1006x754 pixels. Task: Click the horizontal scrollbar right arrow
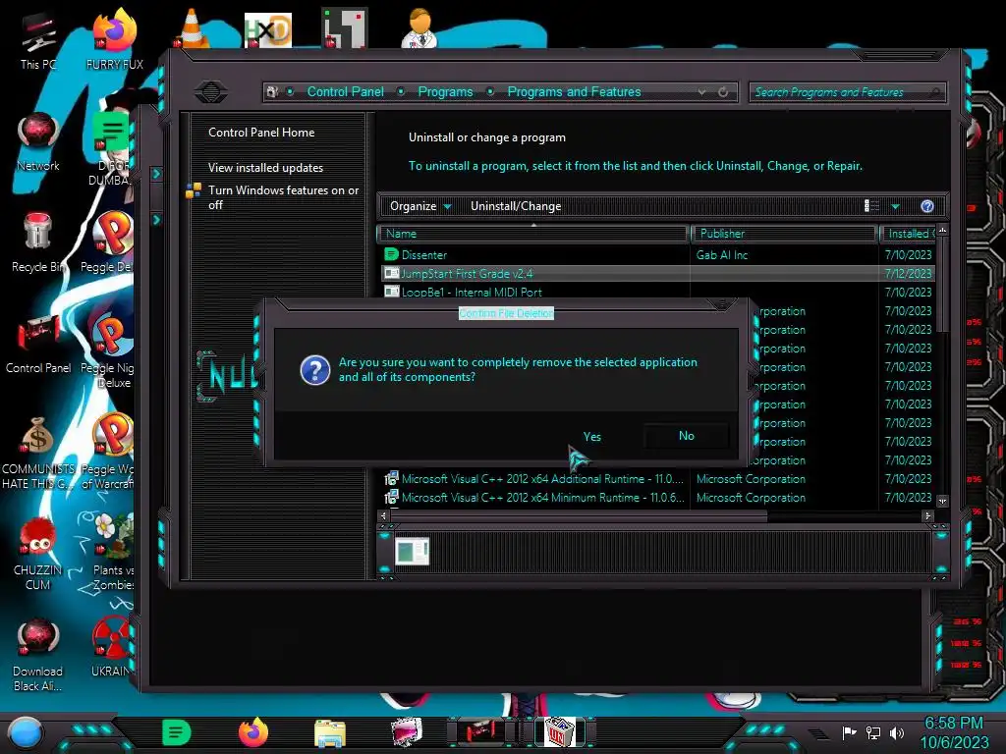coord(927,515)
